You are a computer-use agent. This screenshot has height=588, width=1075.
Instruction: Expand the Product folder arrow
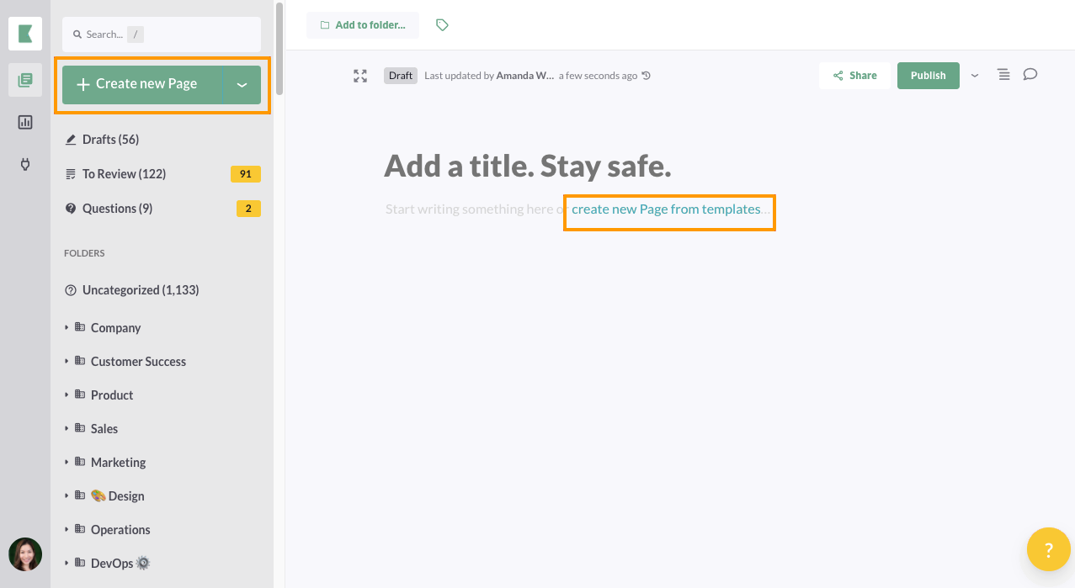coord(67,395)
